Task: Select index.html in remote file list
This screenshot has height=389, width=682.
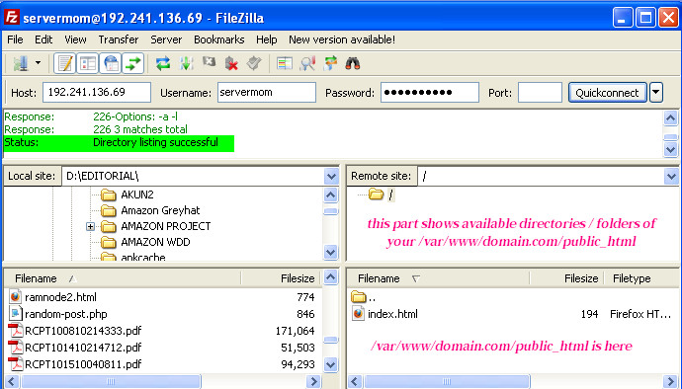Action: (392, 314)
